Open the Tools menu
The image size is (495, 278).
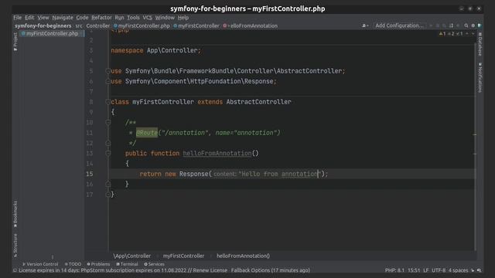(133, 18)
